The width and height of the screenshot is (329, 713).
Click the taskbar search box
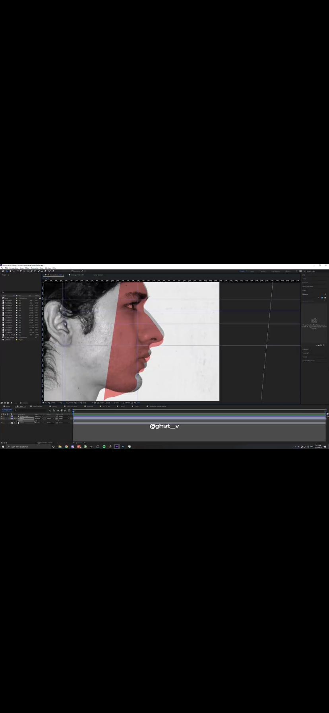click(28, 446)
